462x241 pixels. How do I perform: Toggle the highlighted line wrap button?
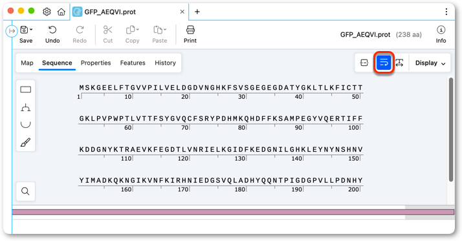click(384, 63)
